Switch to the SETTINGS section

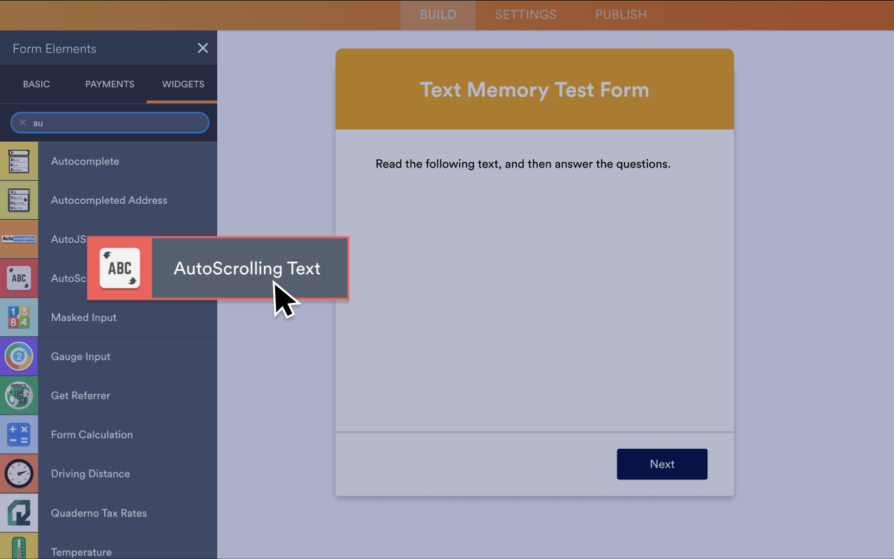525,14
